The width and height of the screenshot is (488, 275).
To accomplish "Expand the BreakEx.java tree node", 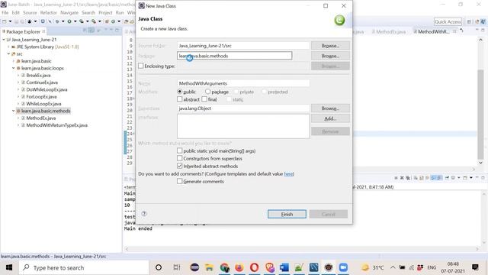I will pyautogui.click(x=18, y=75).
